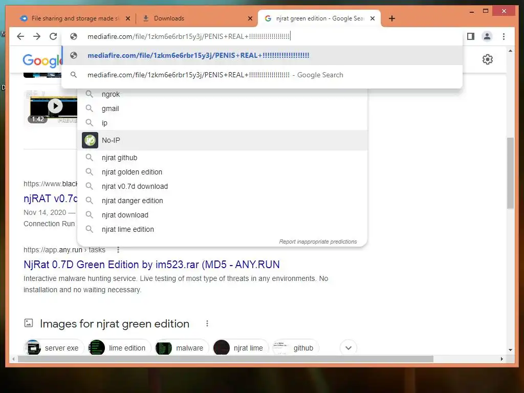Select njrat lime edition suggestion
Viewport: 524px width, 393px height.
click(222, 230)
